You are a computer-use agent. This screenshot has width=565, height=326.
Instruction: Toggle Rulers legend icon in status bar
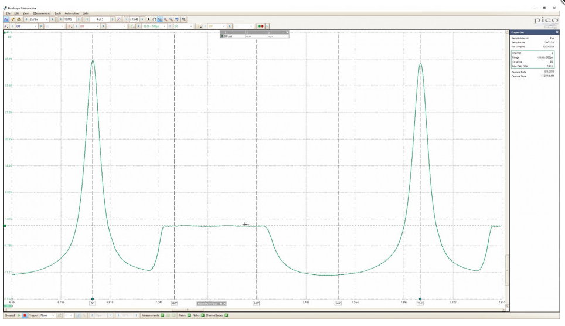coord(189,315)
